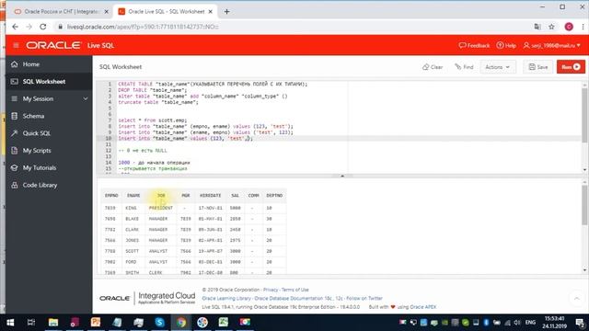Click the scroll-to-top arrow button
The image size is (589, 331).
pos(577,298)
